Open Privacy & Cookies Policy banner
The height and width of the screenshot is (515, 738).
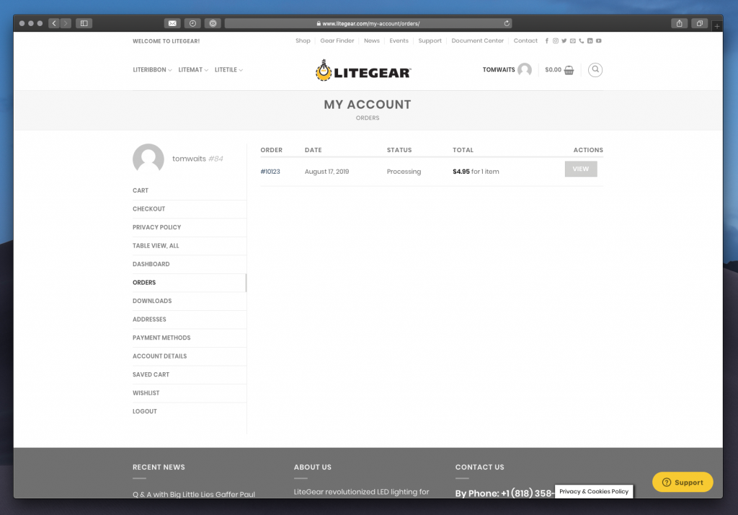594,491
